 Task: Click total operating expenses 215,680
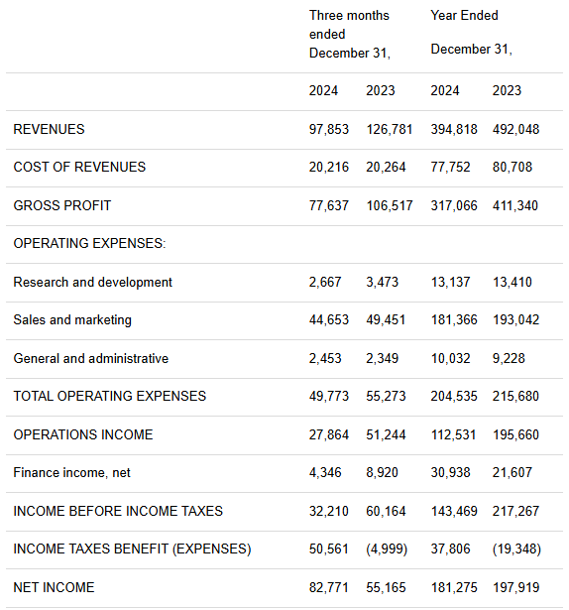click(x=515, y=396)
